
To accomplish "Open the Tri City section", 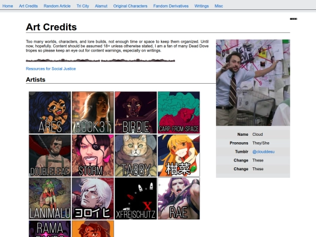I will 83,6.
